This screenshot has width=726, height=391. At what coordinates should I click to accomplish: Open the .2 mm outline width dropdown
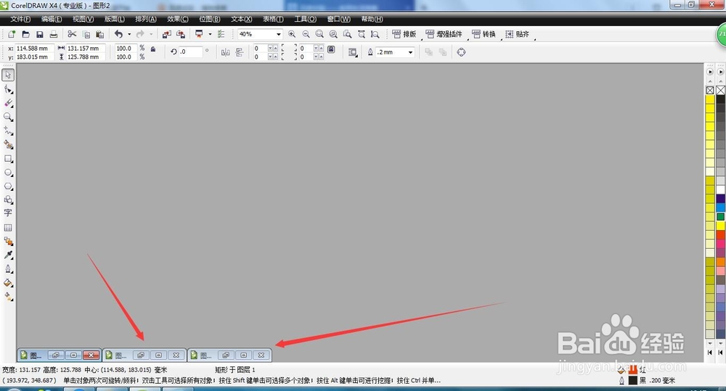pos(410,52)
